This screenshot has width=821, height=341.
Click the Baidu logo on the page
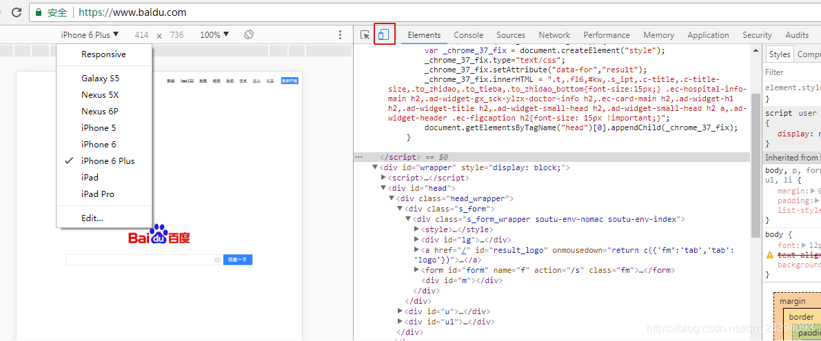pyautogui.click(x=159, y=236)
